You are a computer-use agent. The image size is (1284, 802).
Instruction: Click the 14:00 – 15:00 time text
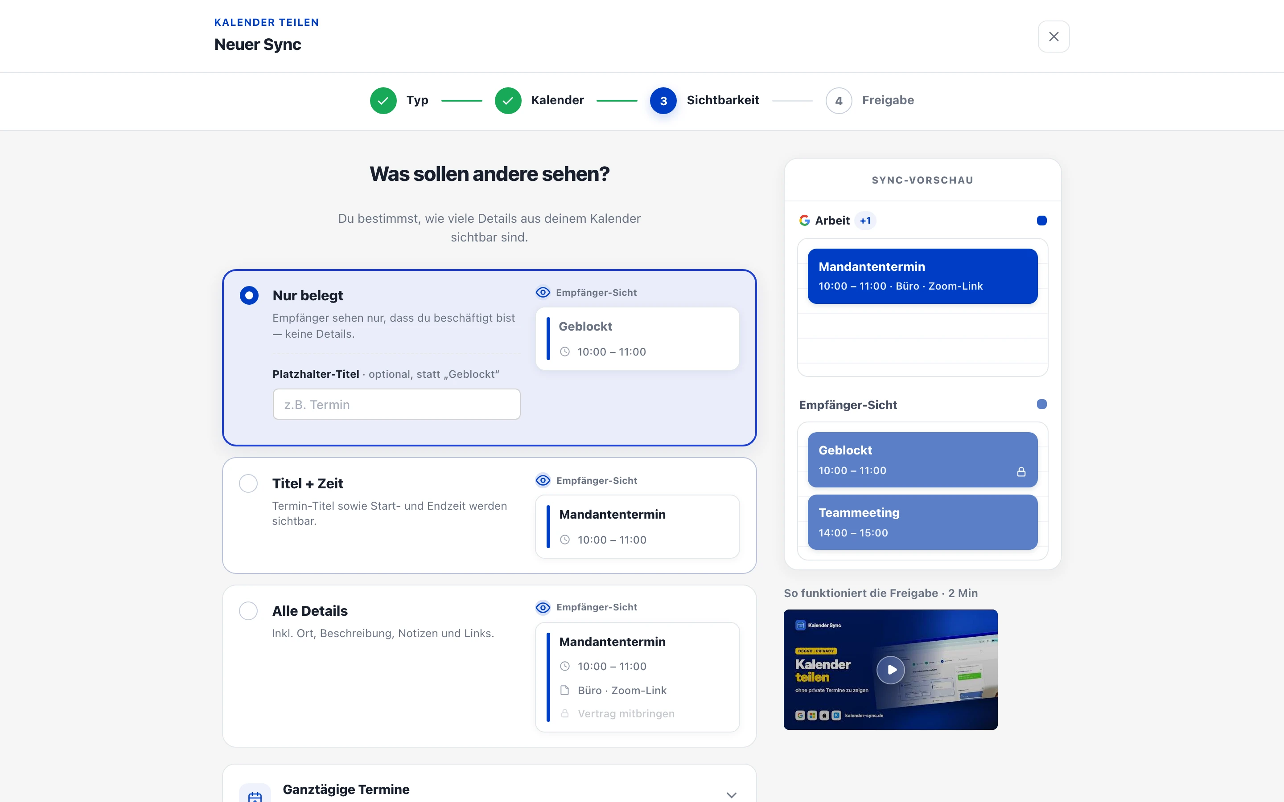[853, 532]
